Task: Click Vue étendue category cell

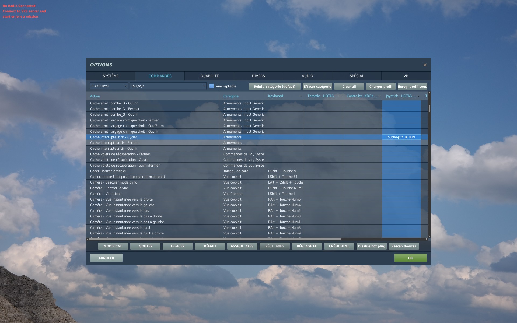Action: pos(242,194)
